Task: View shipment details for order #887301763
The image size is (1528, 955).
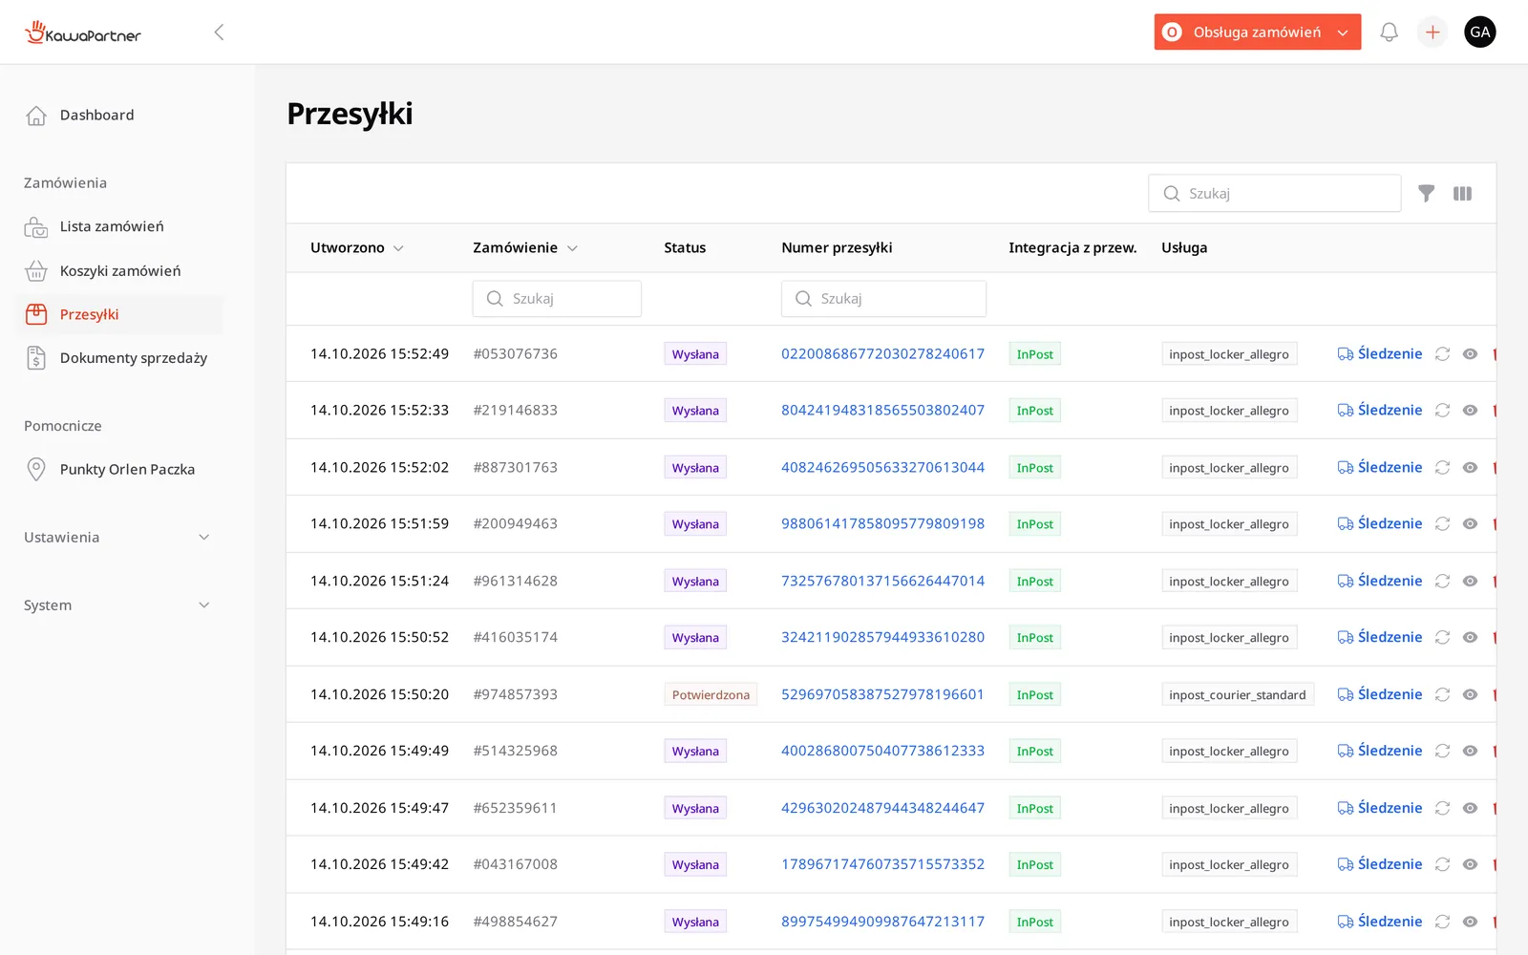Action: click(1471, 468)
